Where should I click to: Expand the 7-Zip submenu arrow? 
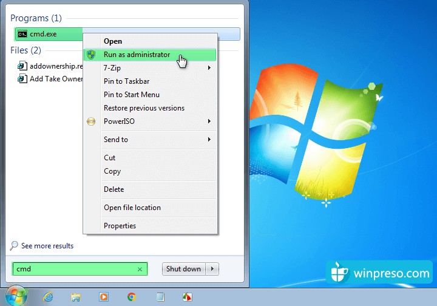tap(209, 68)
